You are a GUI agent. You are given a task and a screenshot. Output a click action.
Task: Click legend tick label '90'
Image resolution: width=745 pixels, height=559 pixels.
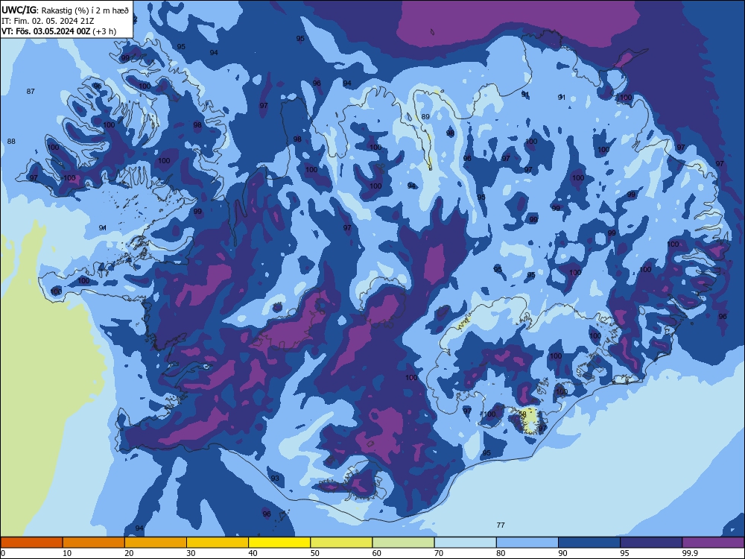point(562,553)
